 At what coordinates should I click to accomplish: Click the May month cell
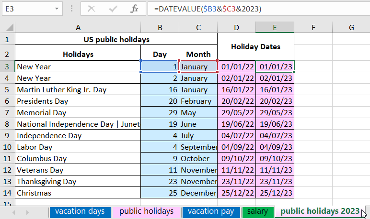click(x=198, y=112)
